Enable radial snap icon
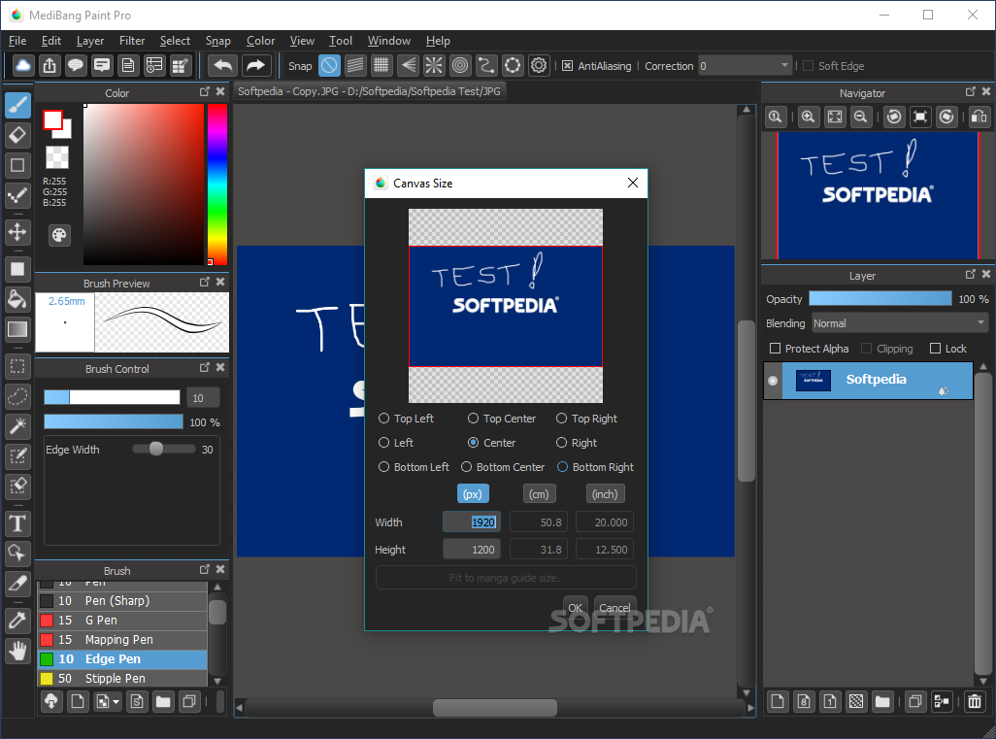 [434, 65]
